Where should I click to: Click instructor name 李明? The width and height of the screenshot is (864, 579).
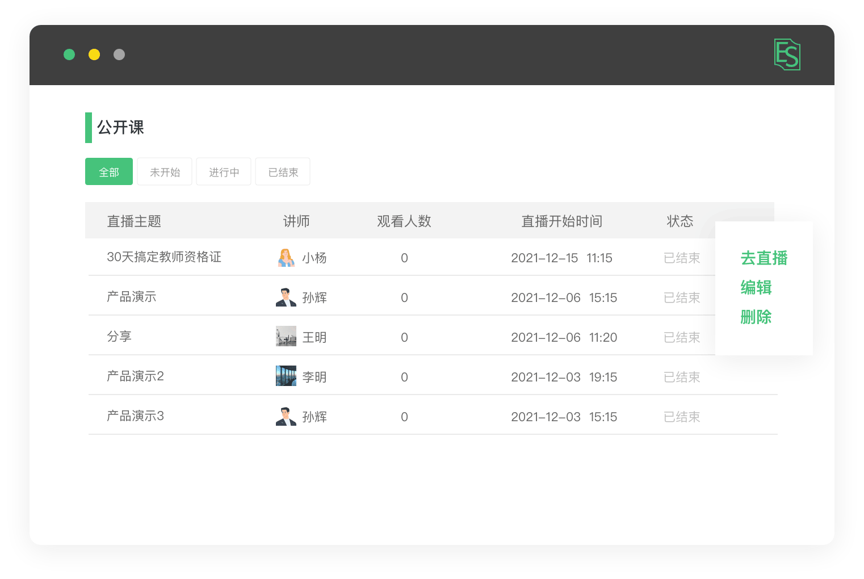pos(314,377)
